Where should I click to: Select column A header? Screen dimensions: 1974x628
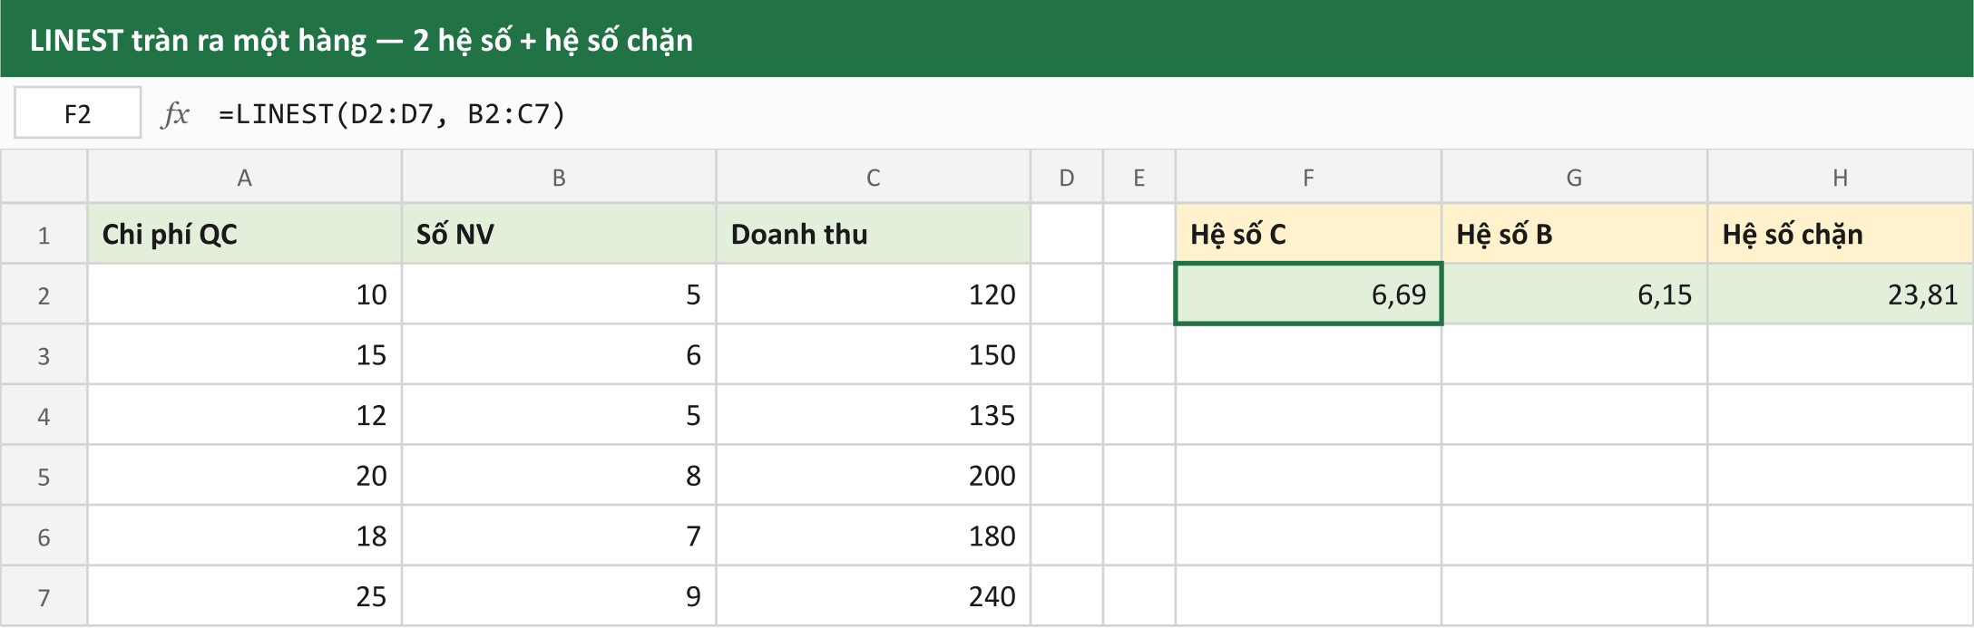[244, 178]
